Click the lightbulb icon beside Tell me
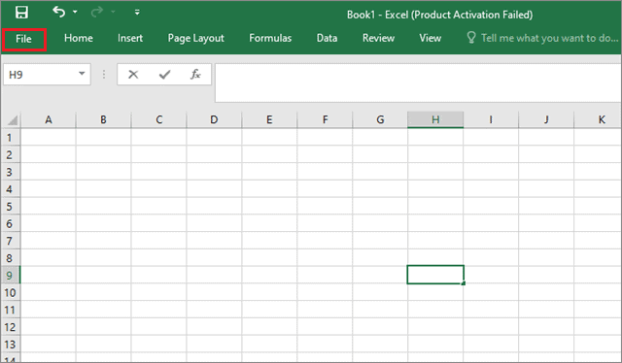The image size is (622, 363). pyautogui.click(x=470, y=38)
